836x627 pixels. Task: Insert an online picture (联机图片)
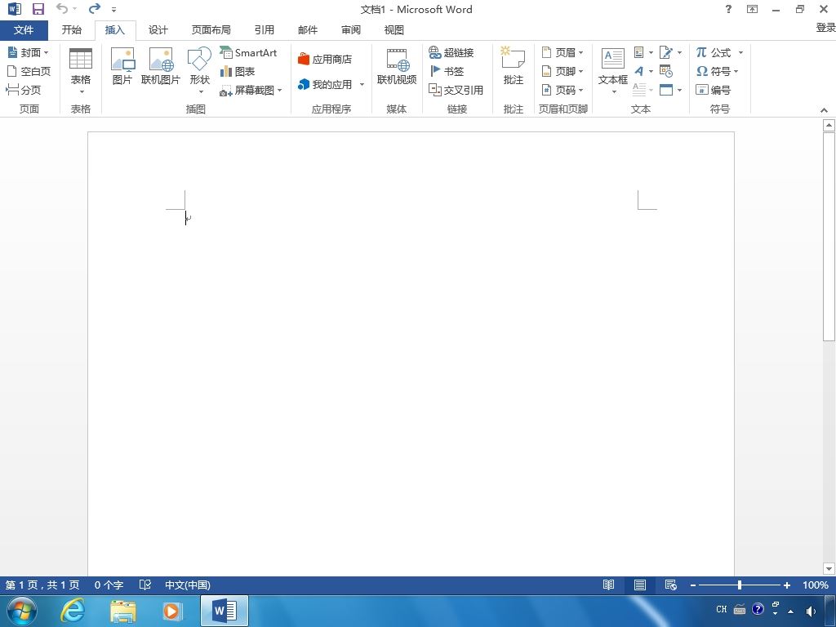161,67
